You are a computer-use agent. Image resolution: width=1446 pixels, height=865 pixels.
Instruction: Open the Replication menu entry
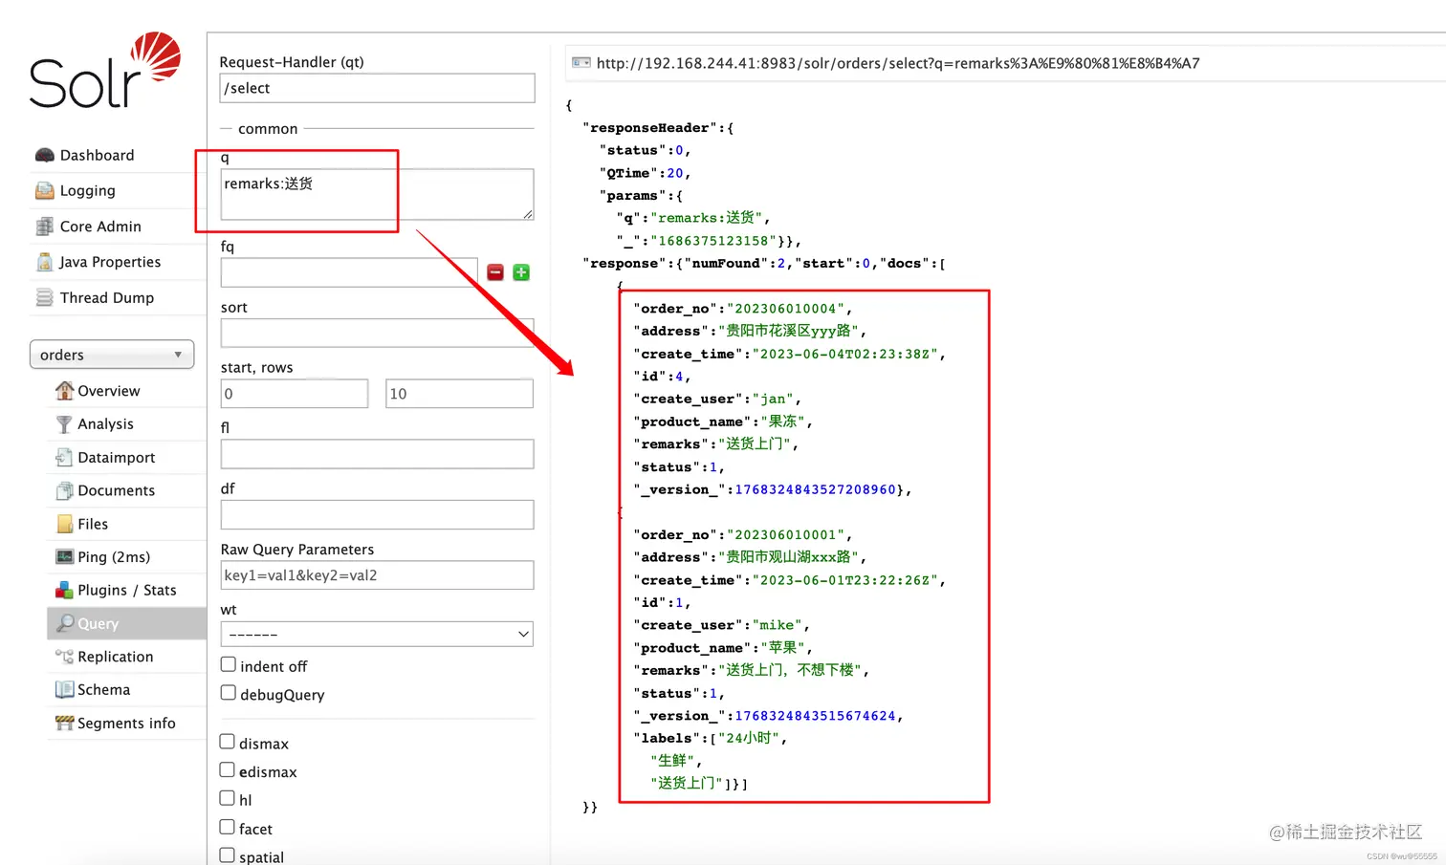[x=116, y=657]
